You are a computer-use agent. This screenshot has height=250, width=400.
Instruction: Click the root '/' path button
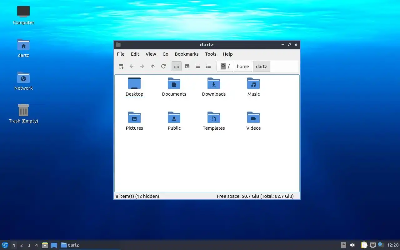tap(225, 66)
